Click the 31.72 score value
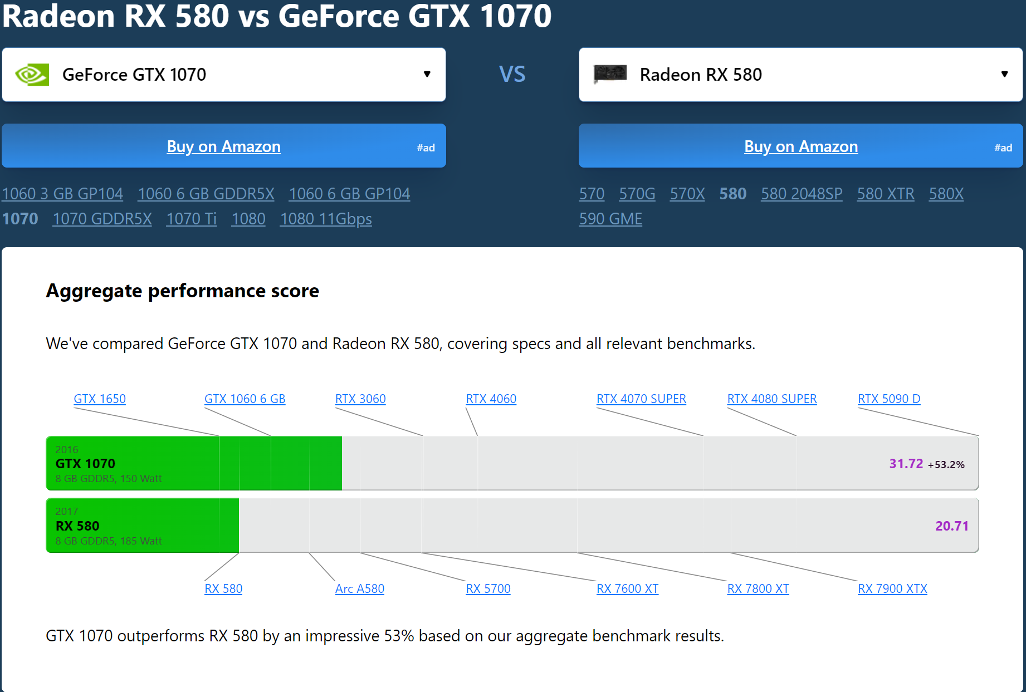Image resolution: width=1026 pixels, height=692 pixels. pyautogui.click(x=906, y=464)
